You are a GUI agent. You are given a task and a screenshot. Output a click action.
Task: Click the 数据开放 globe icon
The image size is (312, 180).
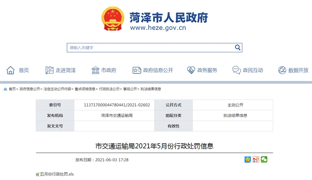point(282,70)
